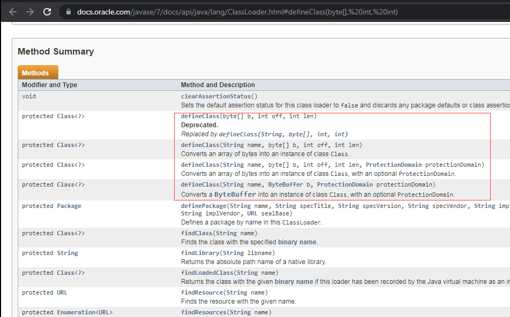The image size is (510, 317).
Task: Select the Methods tab
Action: click(35, 73)
